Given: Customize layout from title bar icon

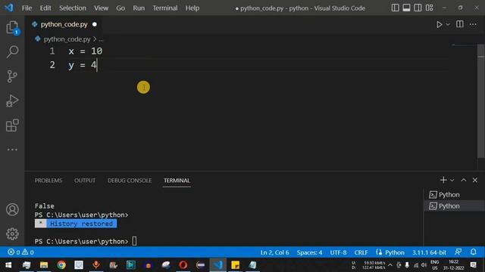Looking at the screenshot, I should point(430,8).
